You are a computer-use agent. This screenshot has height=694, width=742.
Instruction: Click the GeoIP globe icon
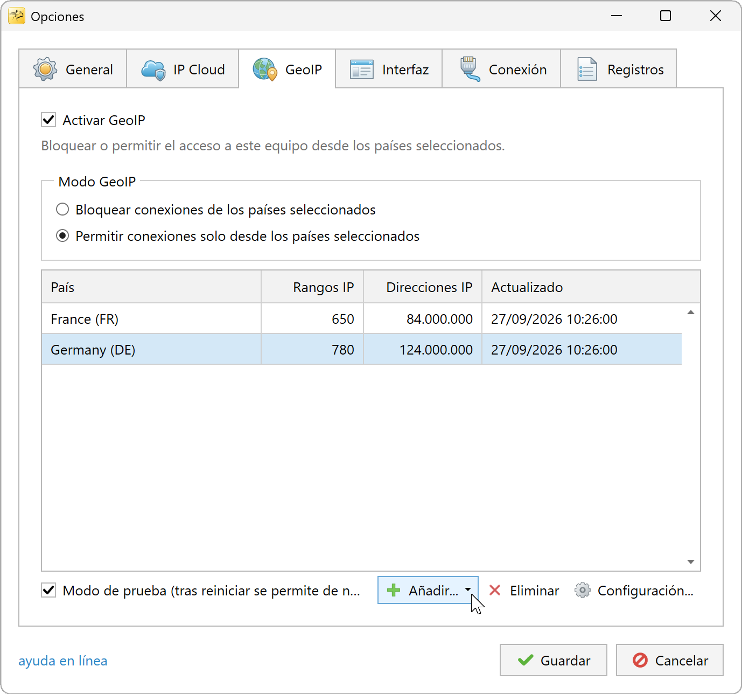click(265, 70)
